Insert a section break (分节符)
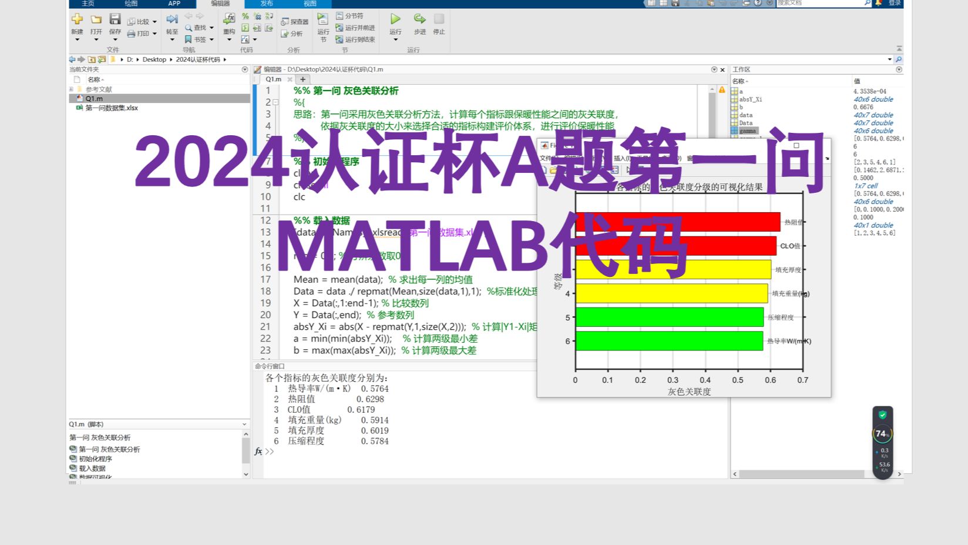 pos(349,16)
